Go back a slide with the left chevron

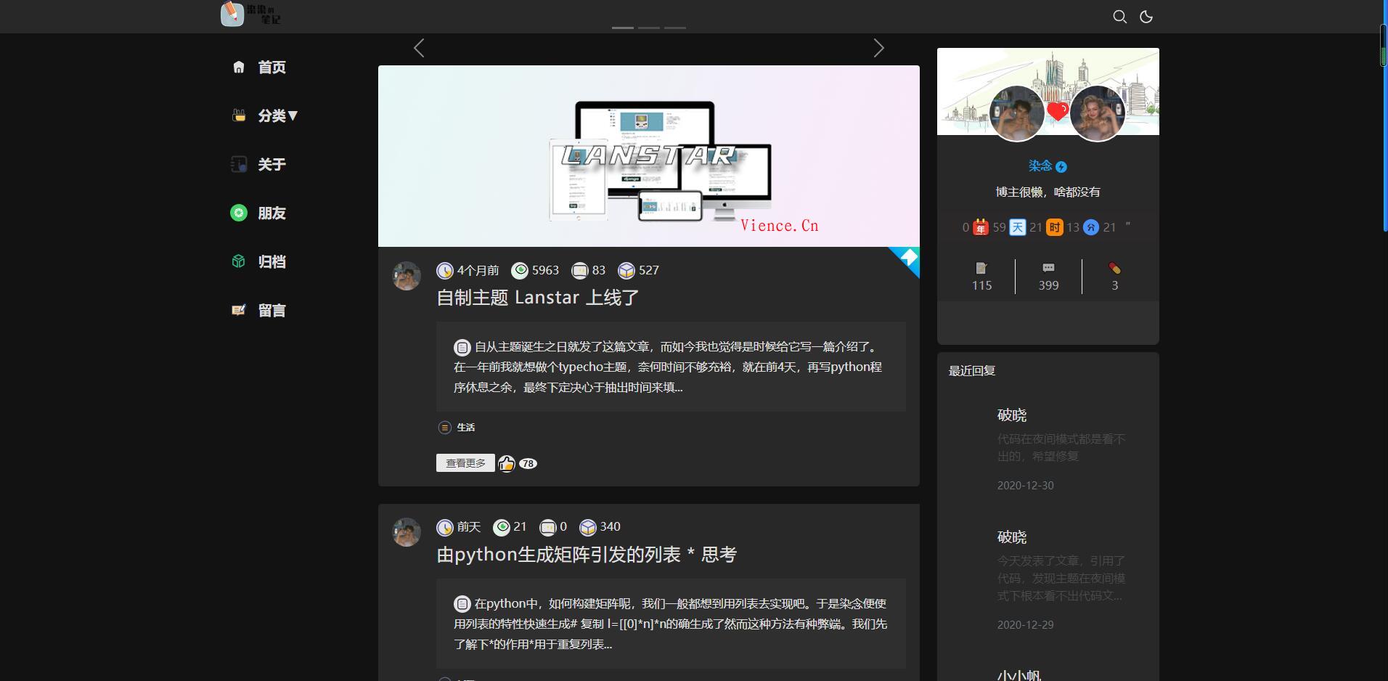click(x=419, y=48)
